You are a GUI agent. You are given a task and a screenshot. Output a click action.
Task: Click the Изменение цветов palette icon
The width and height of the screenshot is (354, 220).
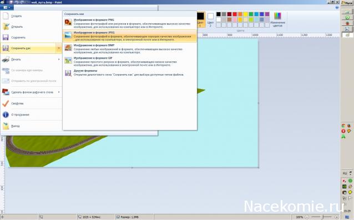[277, 16]
